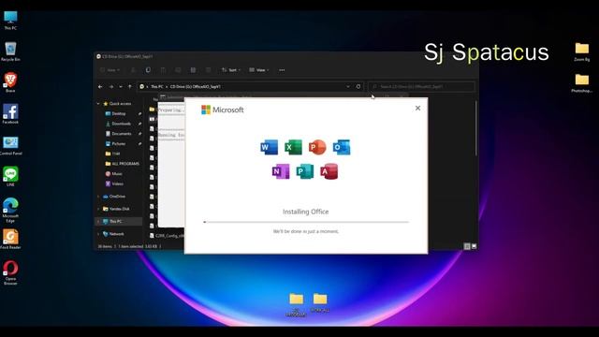
Task: Click CD Drive segment in address bar
Action: coord(196,87)
